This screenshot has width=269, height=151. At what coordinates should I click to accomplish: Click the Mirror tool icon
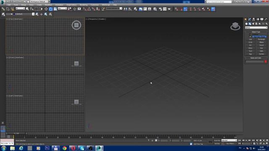tap(125, 9)
